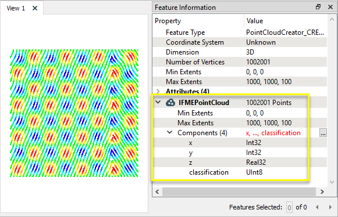Viewport: 338px width, 217px height.
Task: Select the classification component row
Action: click(x=240, y=172)
